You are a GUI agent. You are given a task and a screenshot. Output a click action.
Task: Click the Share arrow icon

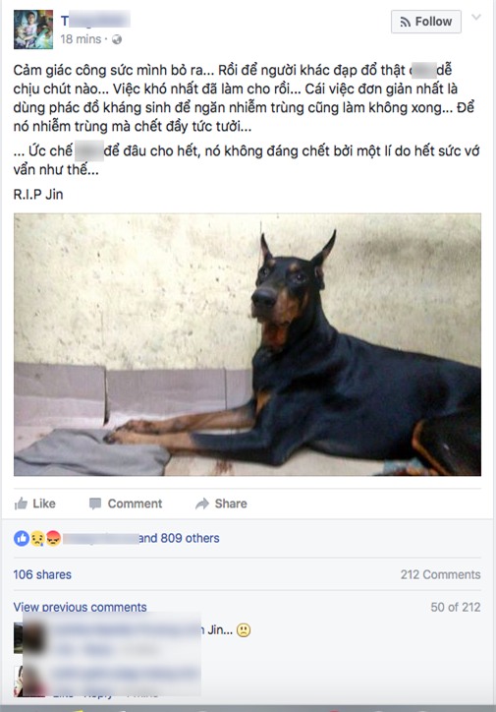(202, 504)
